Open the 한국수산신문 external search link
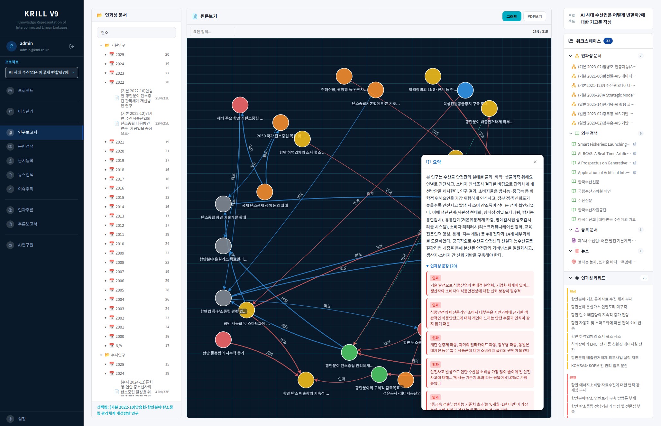The width and height of the screenshot is (661, 426). [588, 182]
